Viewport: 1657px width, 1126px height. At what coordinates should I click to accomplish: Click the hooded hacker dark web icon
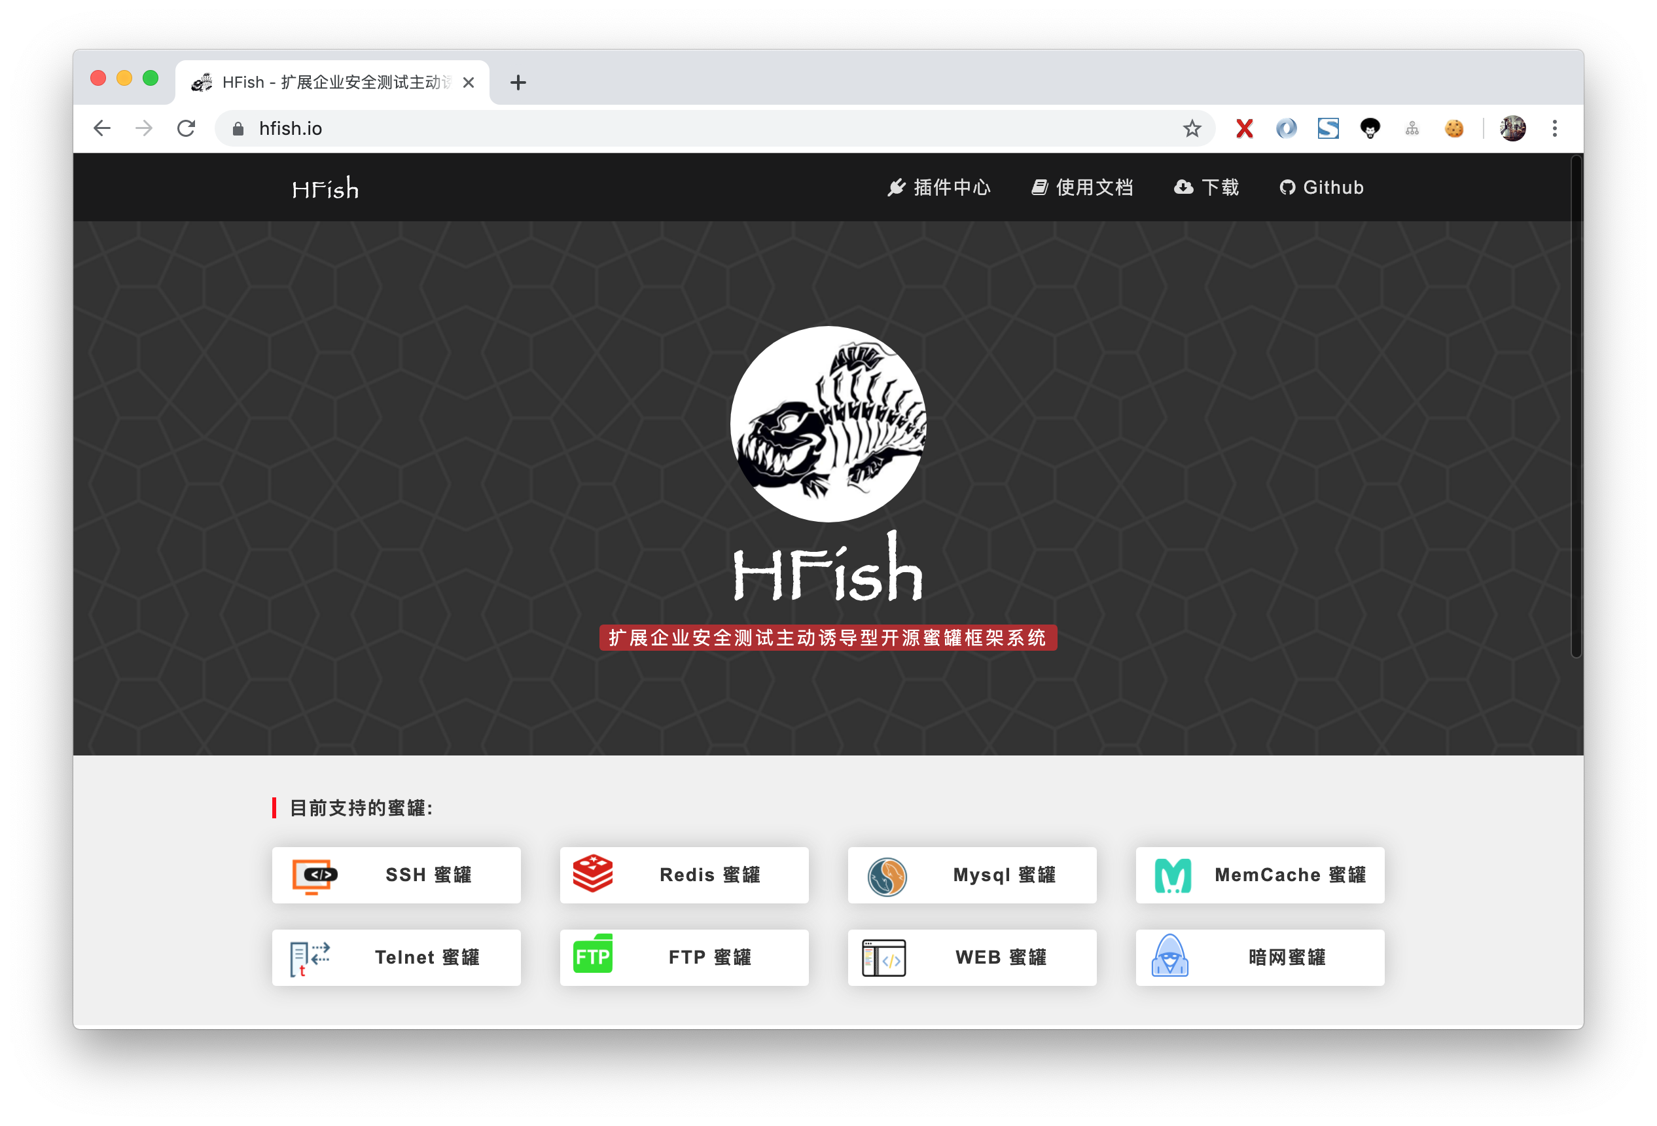pyautogui.click(x=1169, y=956)
